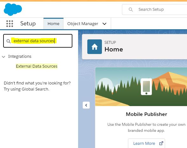
Task: Click the external link icon on Learn More
Action: pos(161,143)
